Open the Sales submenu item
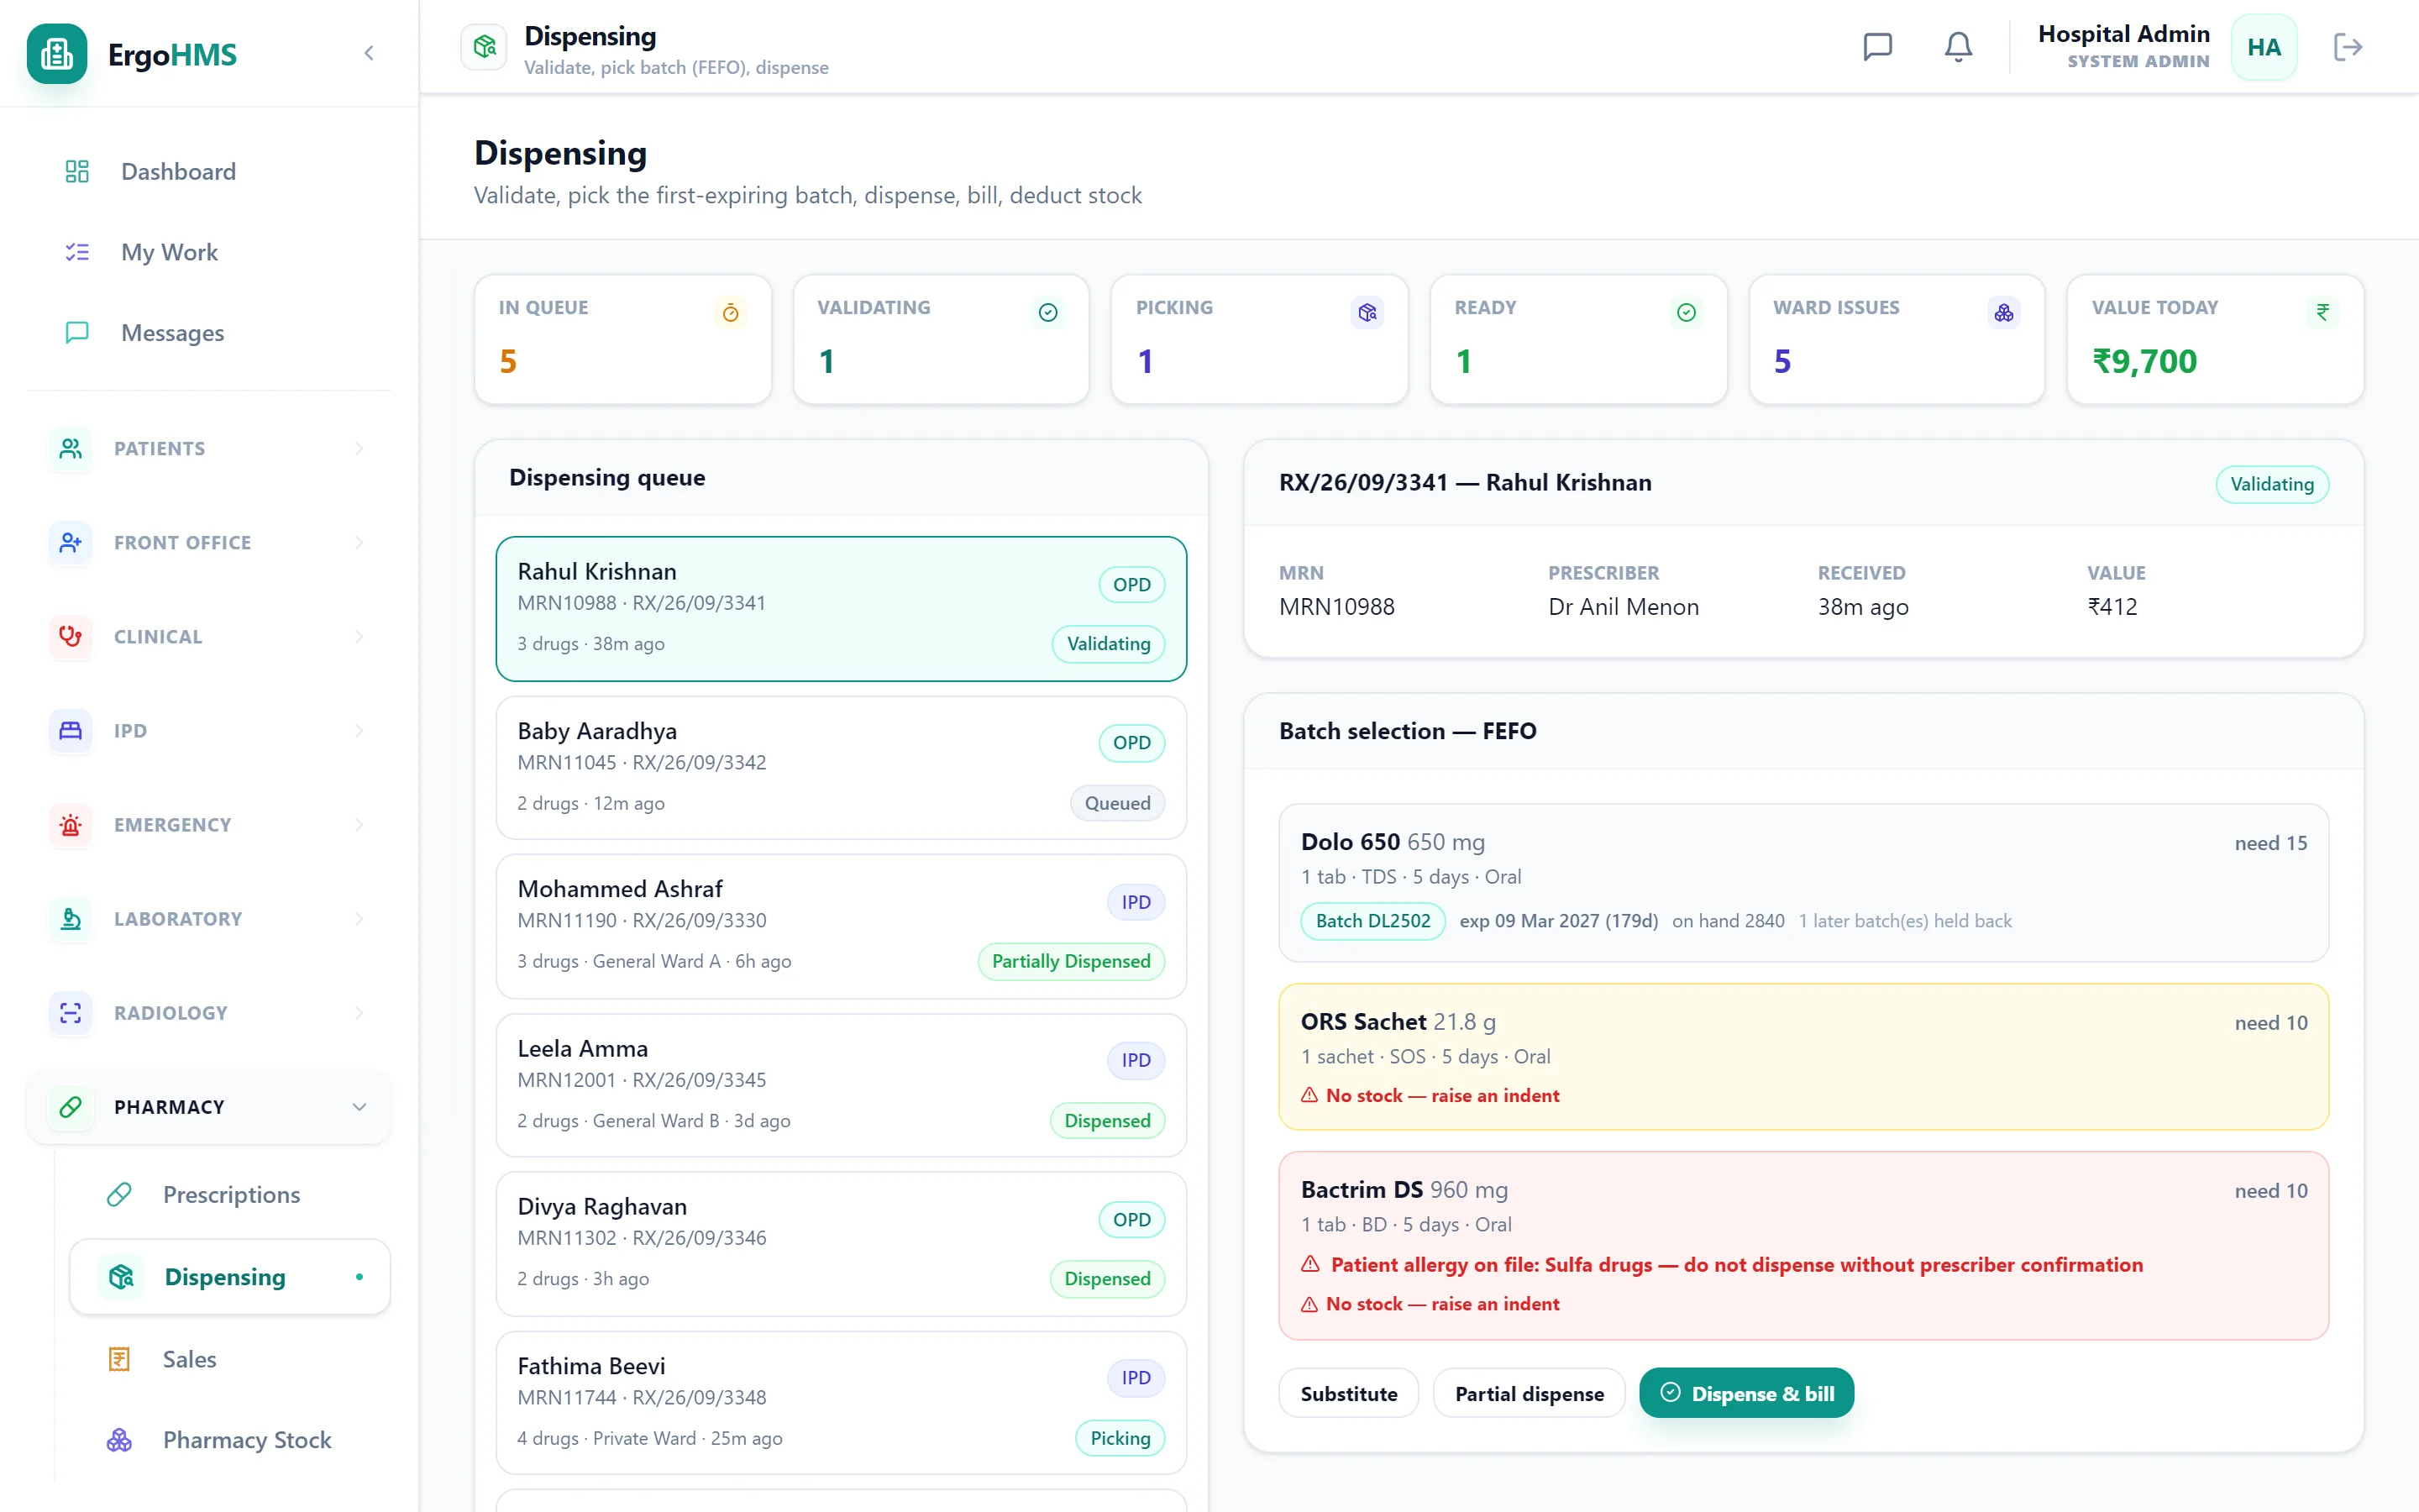 pos(229,1359)
